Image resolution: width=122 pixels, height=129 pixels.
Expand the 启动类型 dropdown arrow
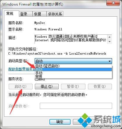click(x=110, y=61)
